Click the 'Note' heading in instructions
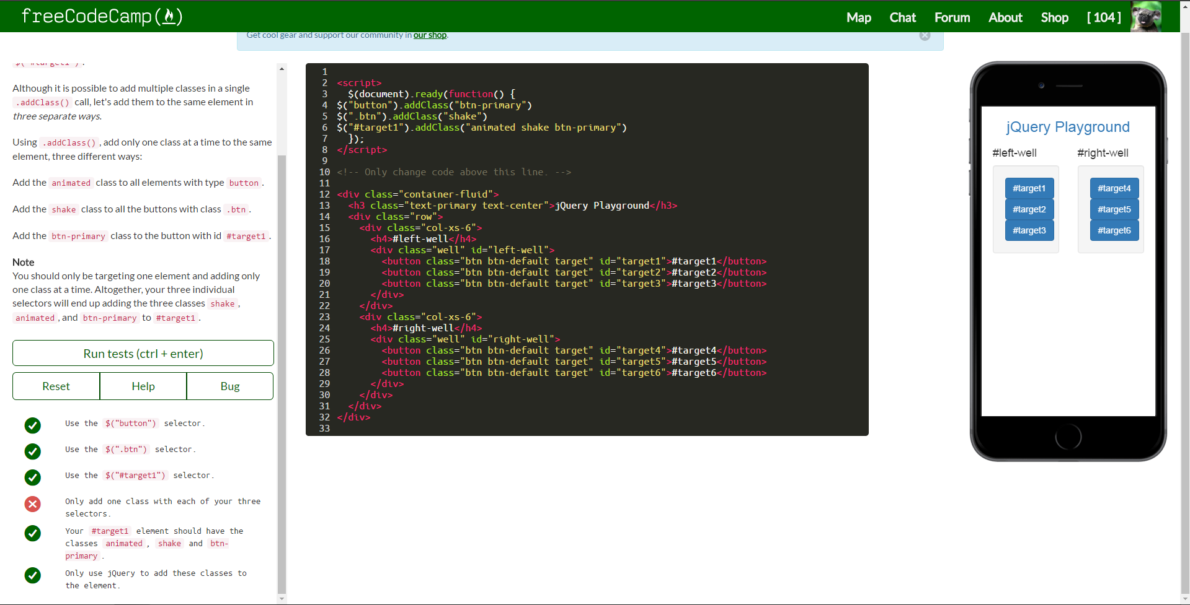Image resolution: width=1190 pixels, height=605 pixels. pos(24,262)
